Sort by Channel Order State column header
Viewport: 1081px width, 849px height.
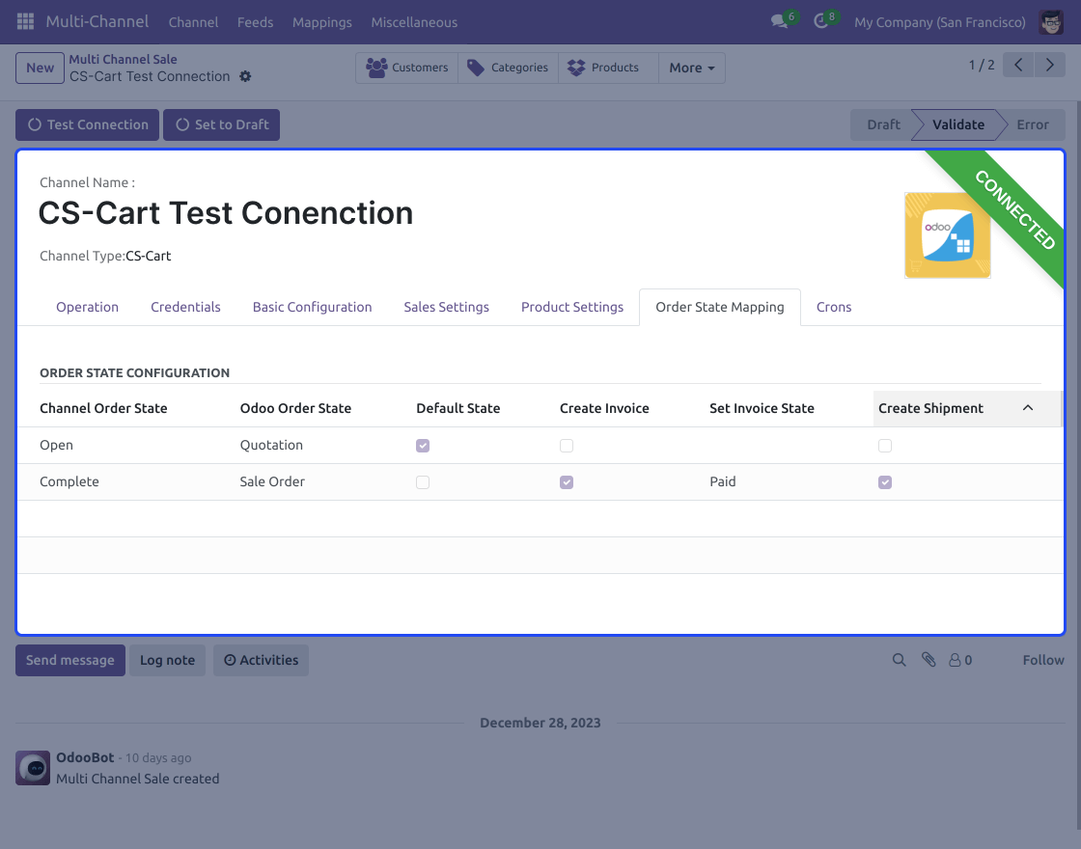pos(103,408)
